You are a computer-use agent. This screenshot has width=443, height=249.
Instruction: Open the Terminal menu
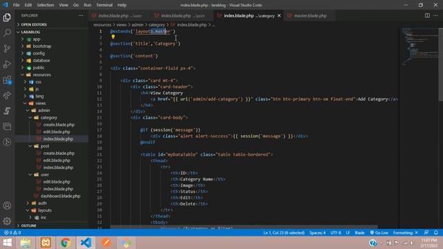point(104,5)
